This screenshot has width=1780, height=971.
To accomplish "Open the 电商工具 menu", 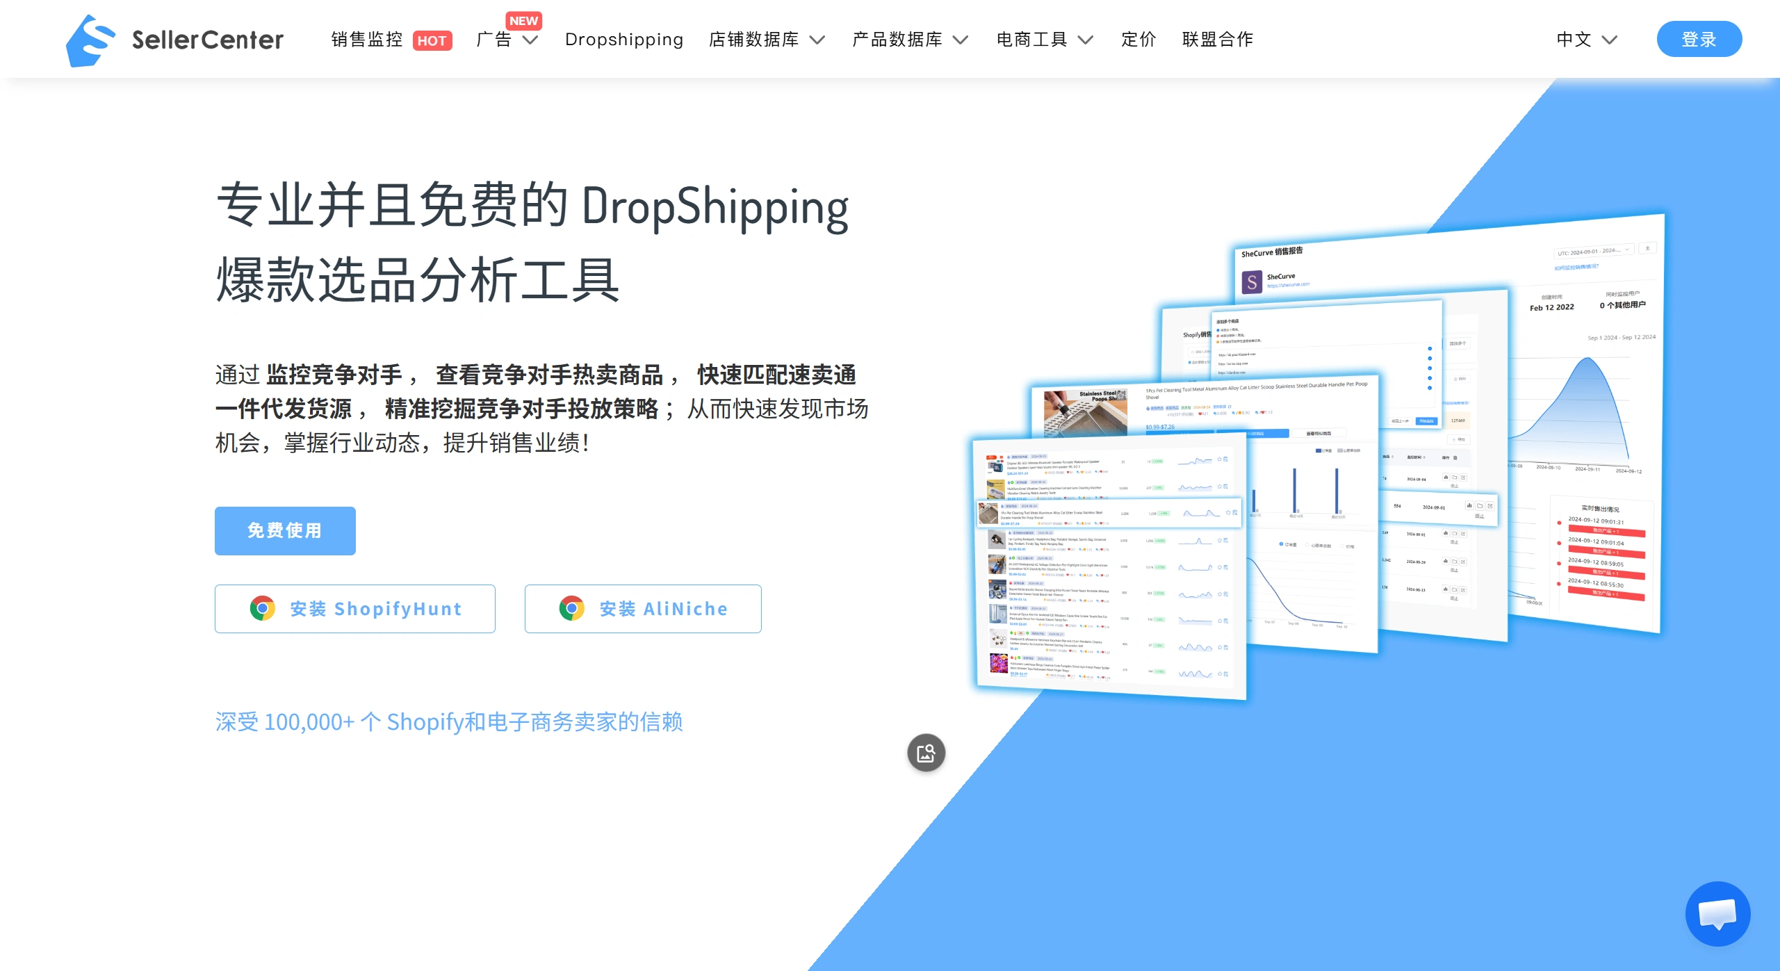I will click(1032, 40).
